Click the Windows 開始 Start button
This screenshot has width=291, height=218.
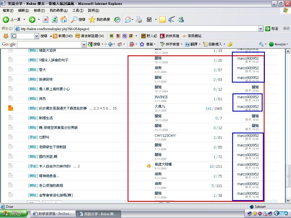point(14,214)
